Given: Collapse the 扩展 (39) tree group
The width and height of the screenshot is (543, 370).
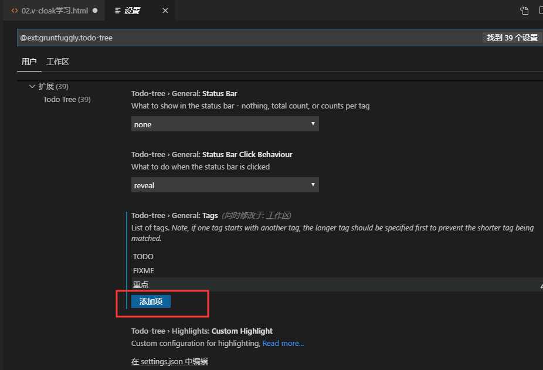Looking at the screenshot, I should [32, 86].
